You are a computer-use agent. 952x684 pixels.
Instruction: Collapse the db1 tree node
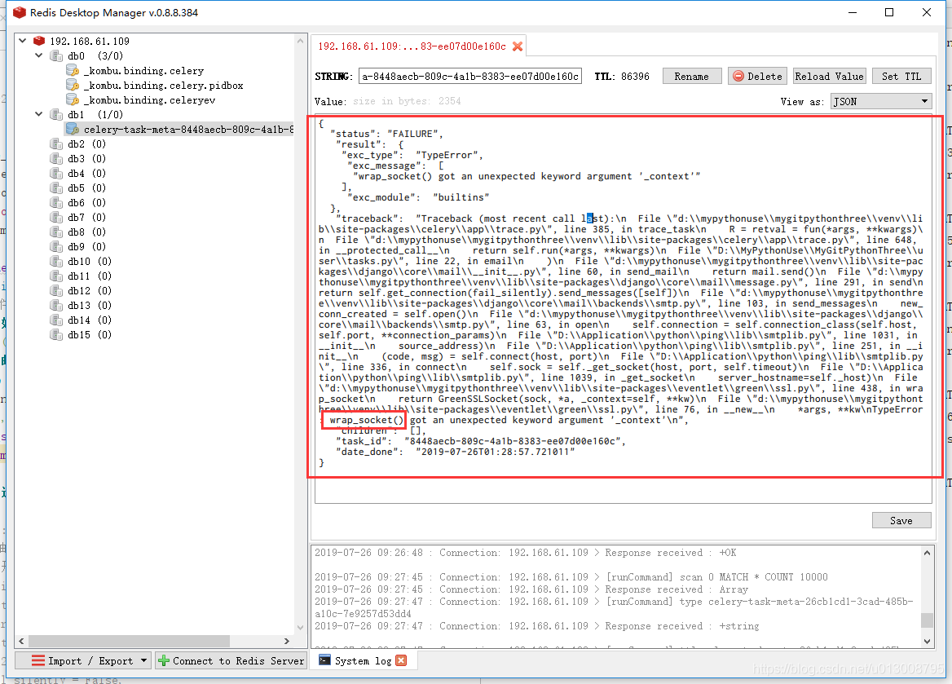[x=39, y=113]
